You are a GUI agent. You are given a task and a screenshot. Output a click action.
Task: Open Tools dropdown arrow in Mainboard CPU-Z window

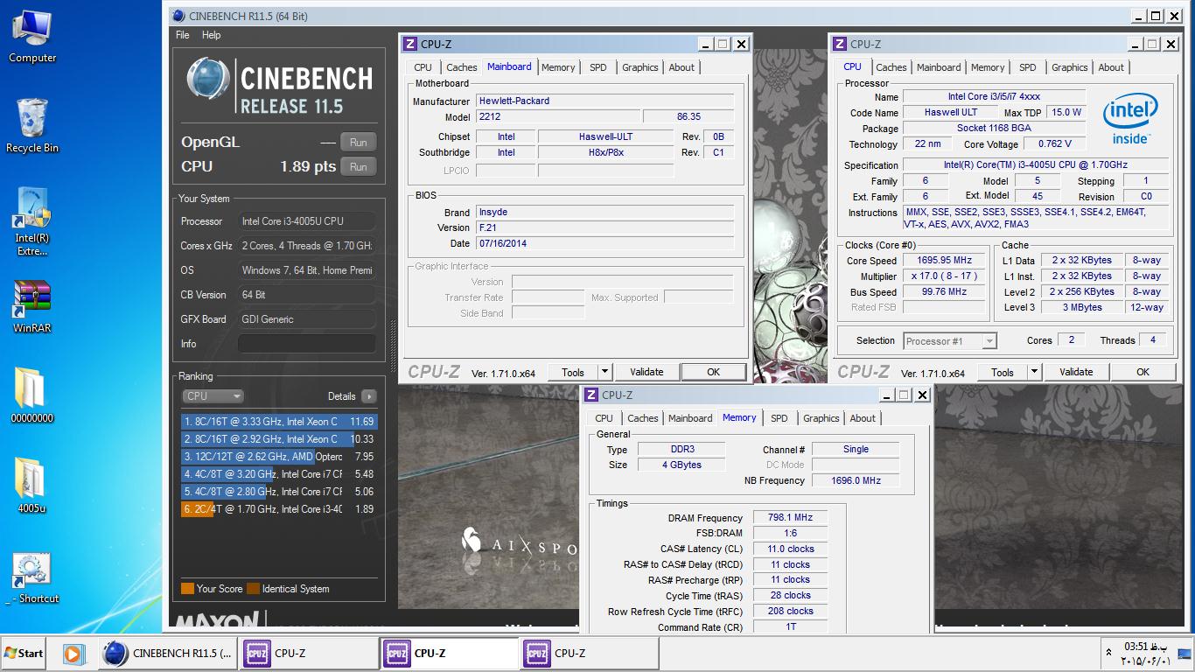pos(604,372)
